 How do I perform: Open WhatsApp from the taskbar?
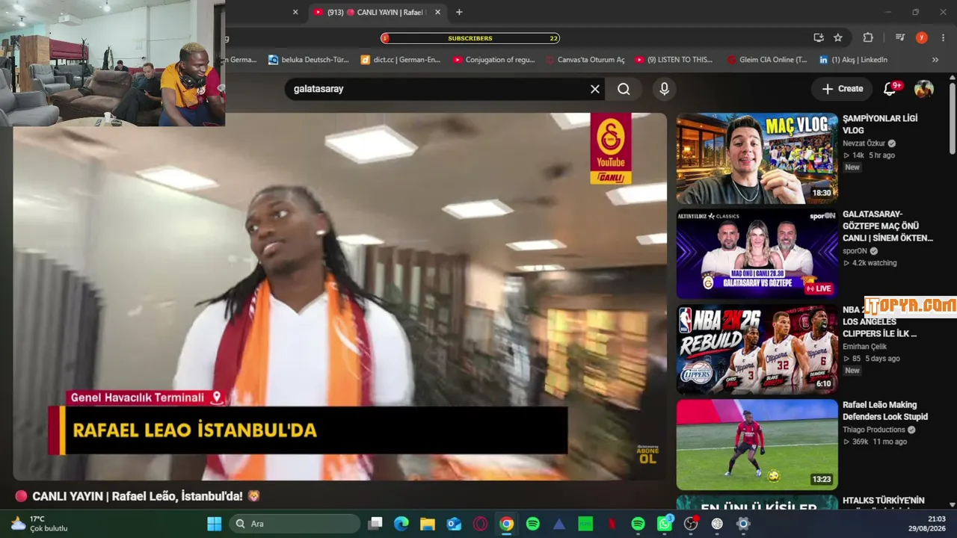[x=664, y=524]
